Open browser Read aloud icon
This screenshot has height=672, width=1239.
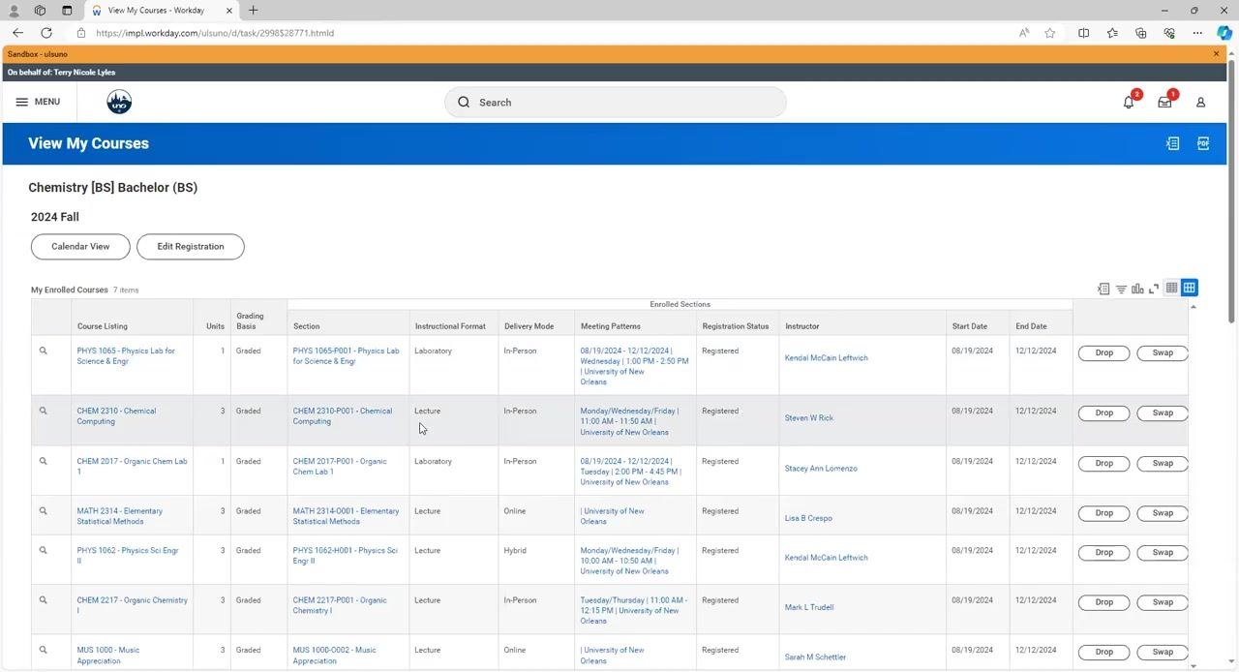1024,33
